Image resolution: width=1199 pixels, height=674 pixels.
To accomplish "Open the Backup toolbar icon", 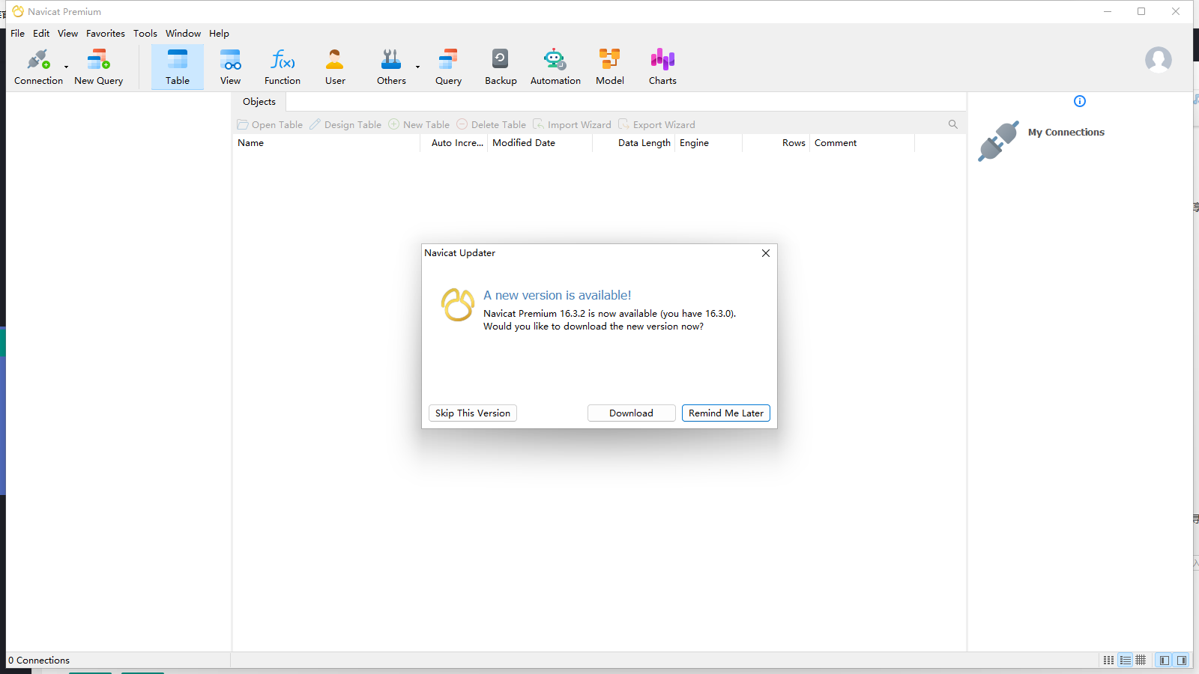I will (501, 67).
